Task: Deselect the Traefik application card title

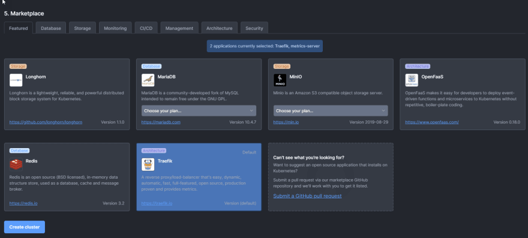Action: tap(165, 161)
